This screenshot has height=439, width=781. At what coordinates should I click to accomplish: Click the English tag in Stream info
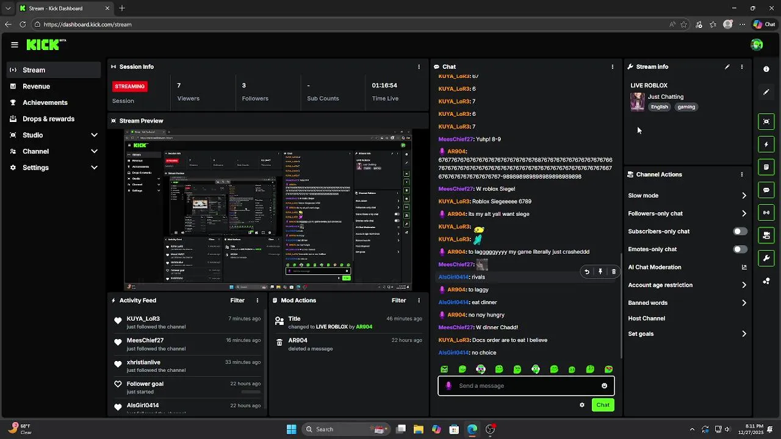tap(659, 107)
